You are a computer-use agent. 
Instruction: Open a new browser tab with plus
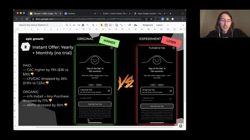pos(170,13)
